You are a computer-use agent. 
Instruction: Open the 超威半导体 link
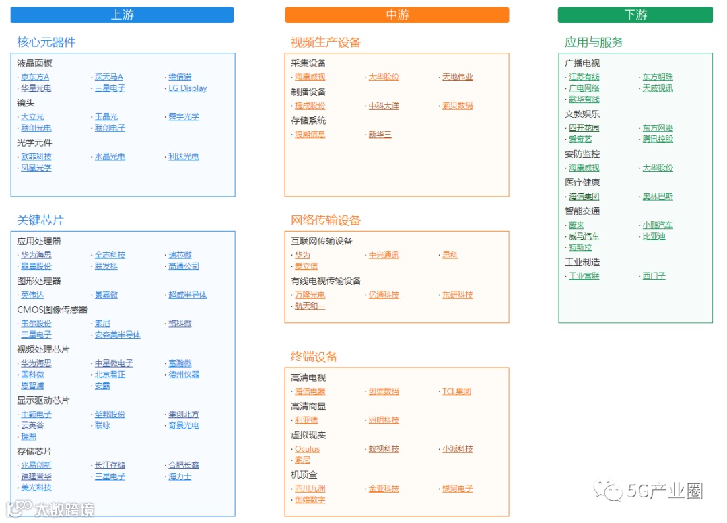click(x=187, y=295)
